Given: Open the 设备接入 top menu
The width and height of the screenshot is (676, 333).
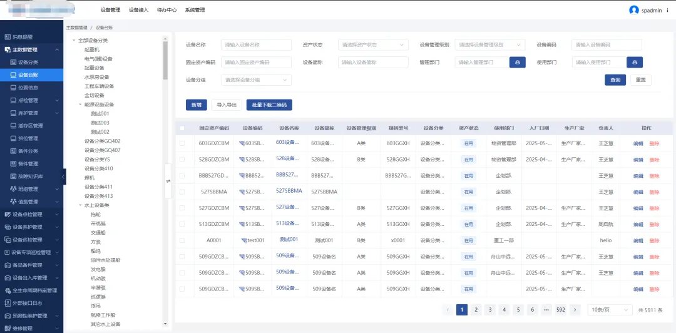Looking at the screenshot, I should (138, 10).
